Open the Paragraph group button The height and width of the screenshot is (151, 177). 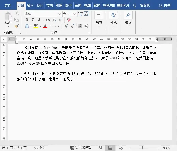99,19
